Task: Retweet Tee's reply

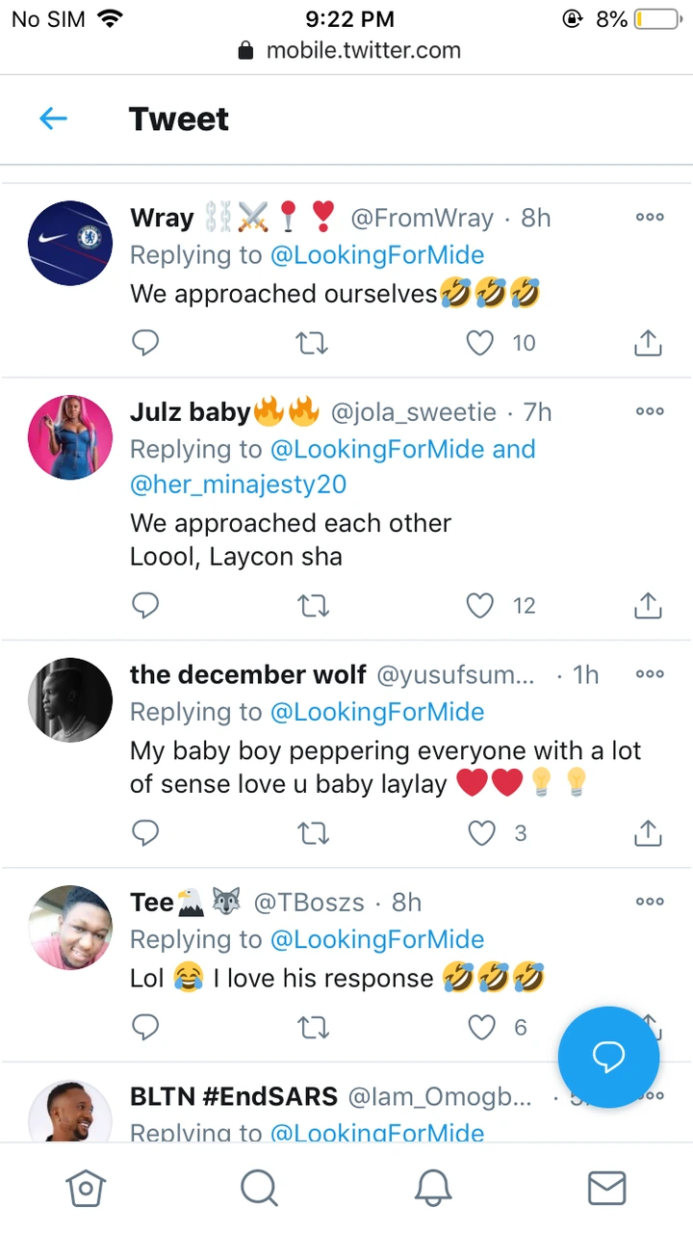Action: coord(313,1028)
